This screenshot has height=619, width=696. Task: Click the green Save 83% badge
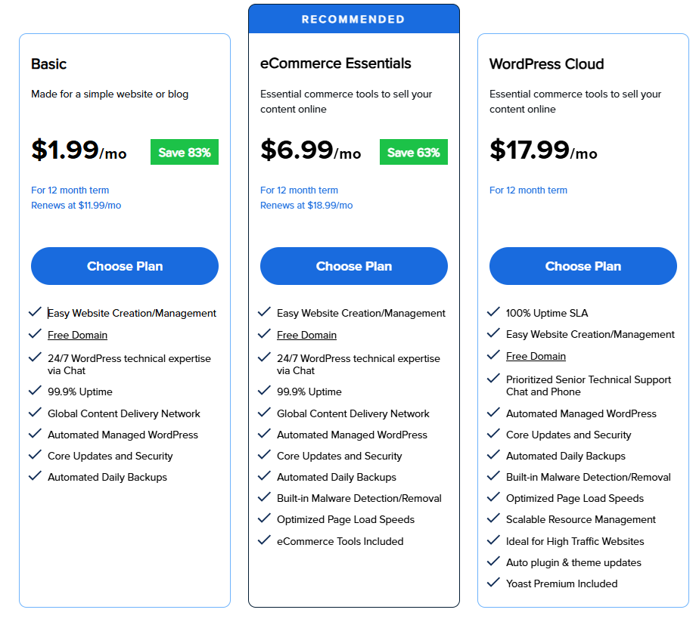coord(185,152)
